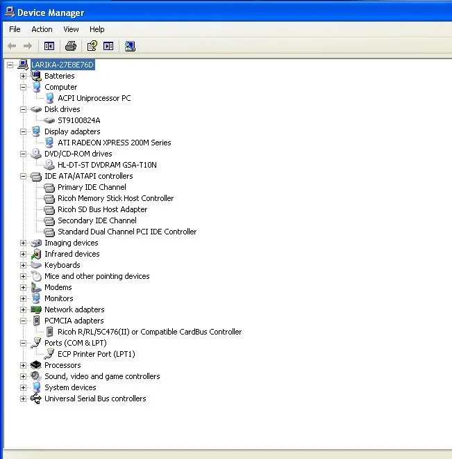Click the Back arrow toolbar button
This screenshot has width=452, height=459.
[x=12, y=46]
